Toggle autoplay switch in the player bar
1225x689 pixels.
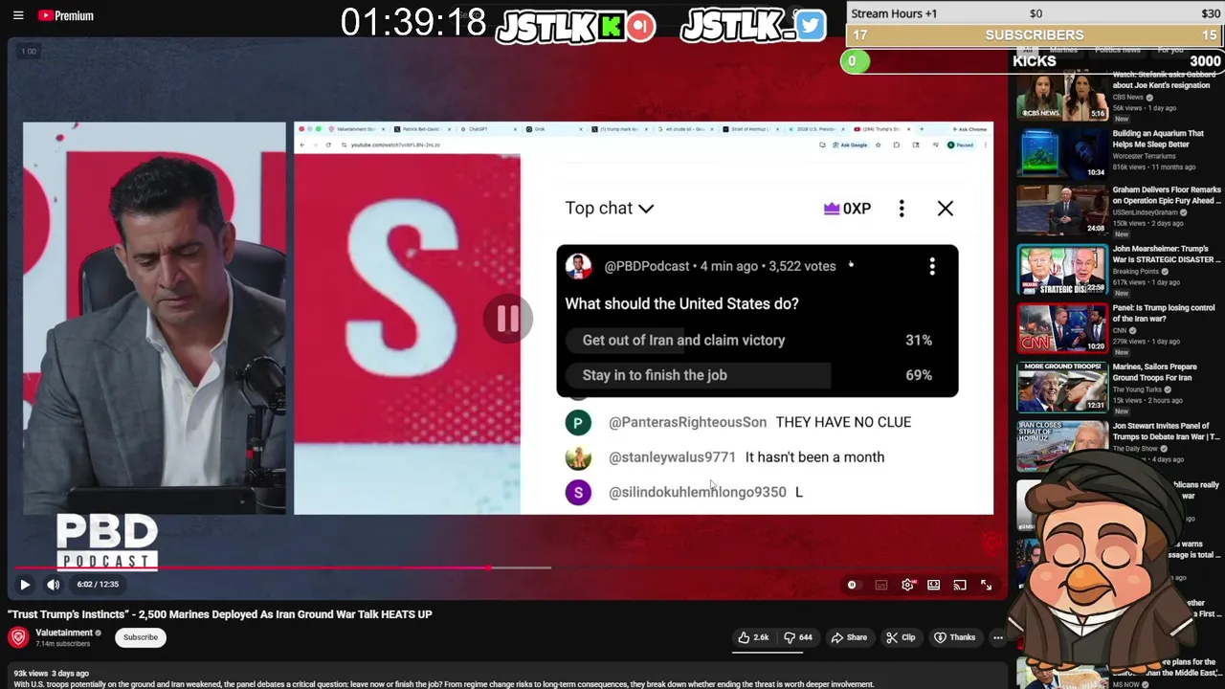tap(851, 585)
